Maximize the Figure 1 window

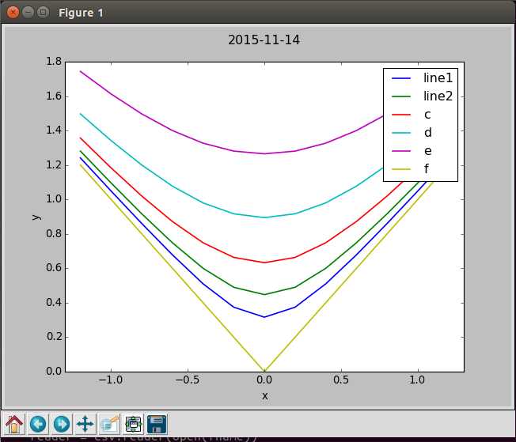pyautogui.click(x=43, y=13)
